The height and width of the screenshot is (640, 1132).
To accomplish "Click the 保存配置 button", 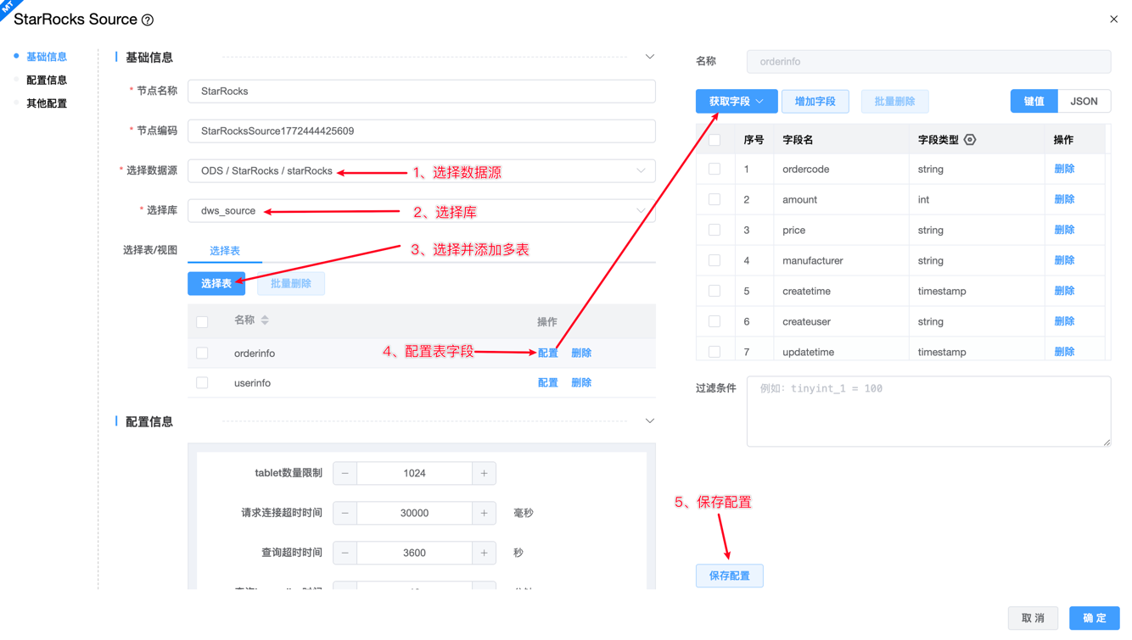I will point(729,576).
